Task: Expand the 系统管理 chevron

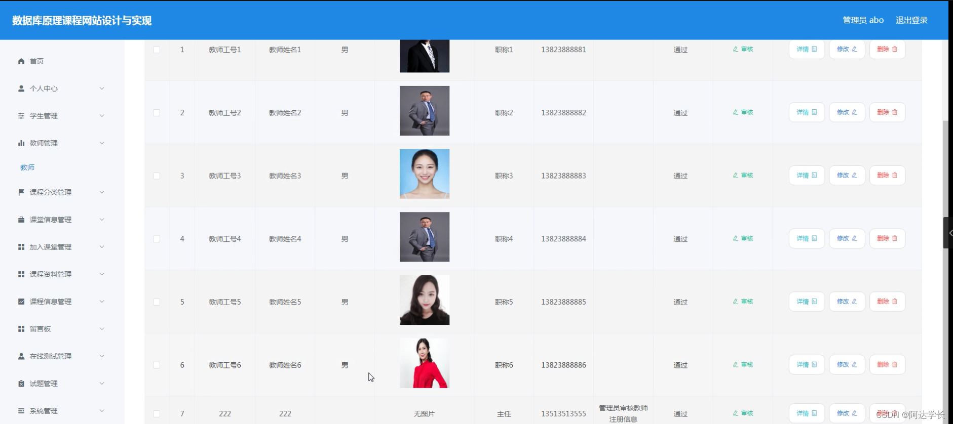Action: point(102,411)
